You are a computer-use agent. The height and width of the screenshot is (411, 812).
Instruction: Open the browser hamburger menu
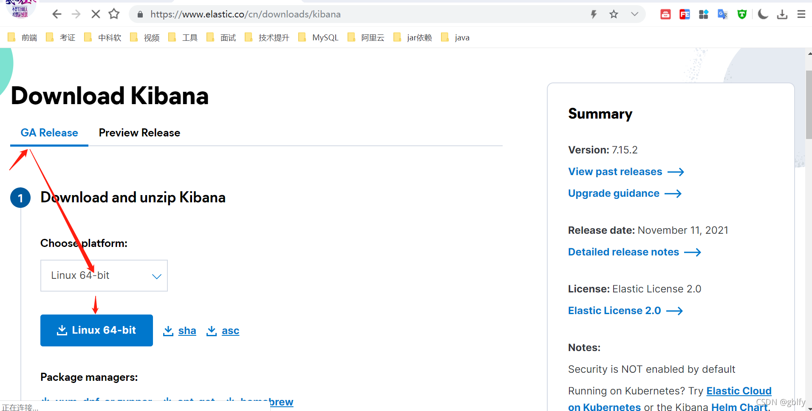pyautogui.click(x=801, y=14)
